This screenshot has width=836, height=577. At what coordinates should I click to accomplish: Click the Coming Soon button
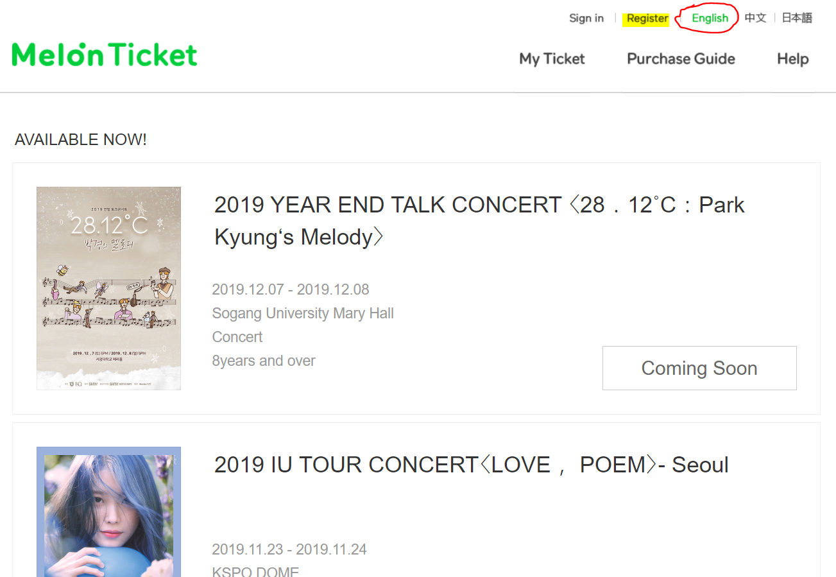[699, 368]
